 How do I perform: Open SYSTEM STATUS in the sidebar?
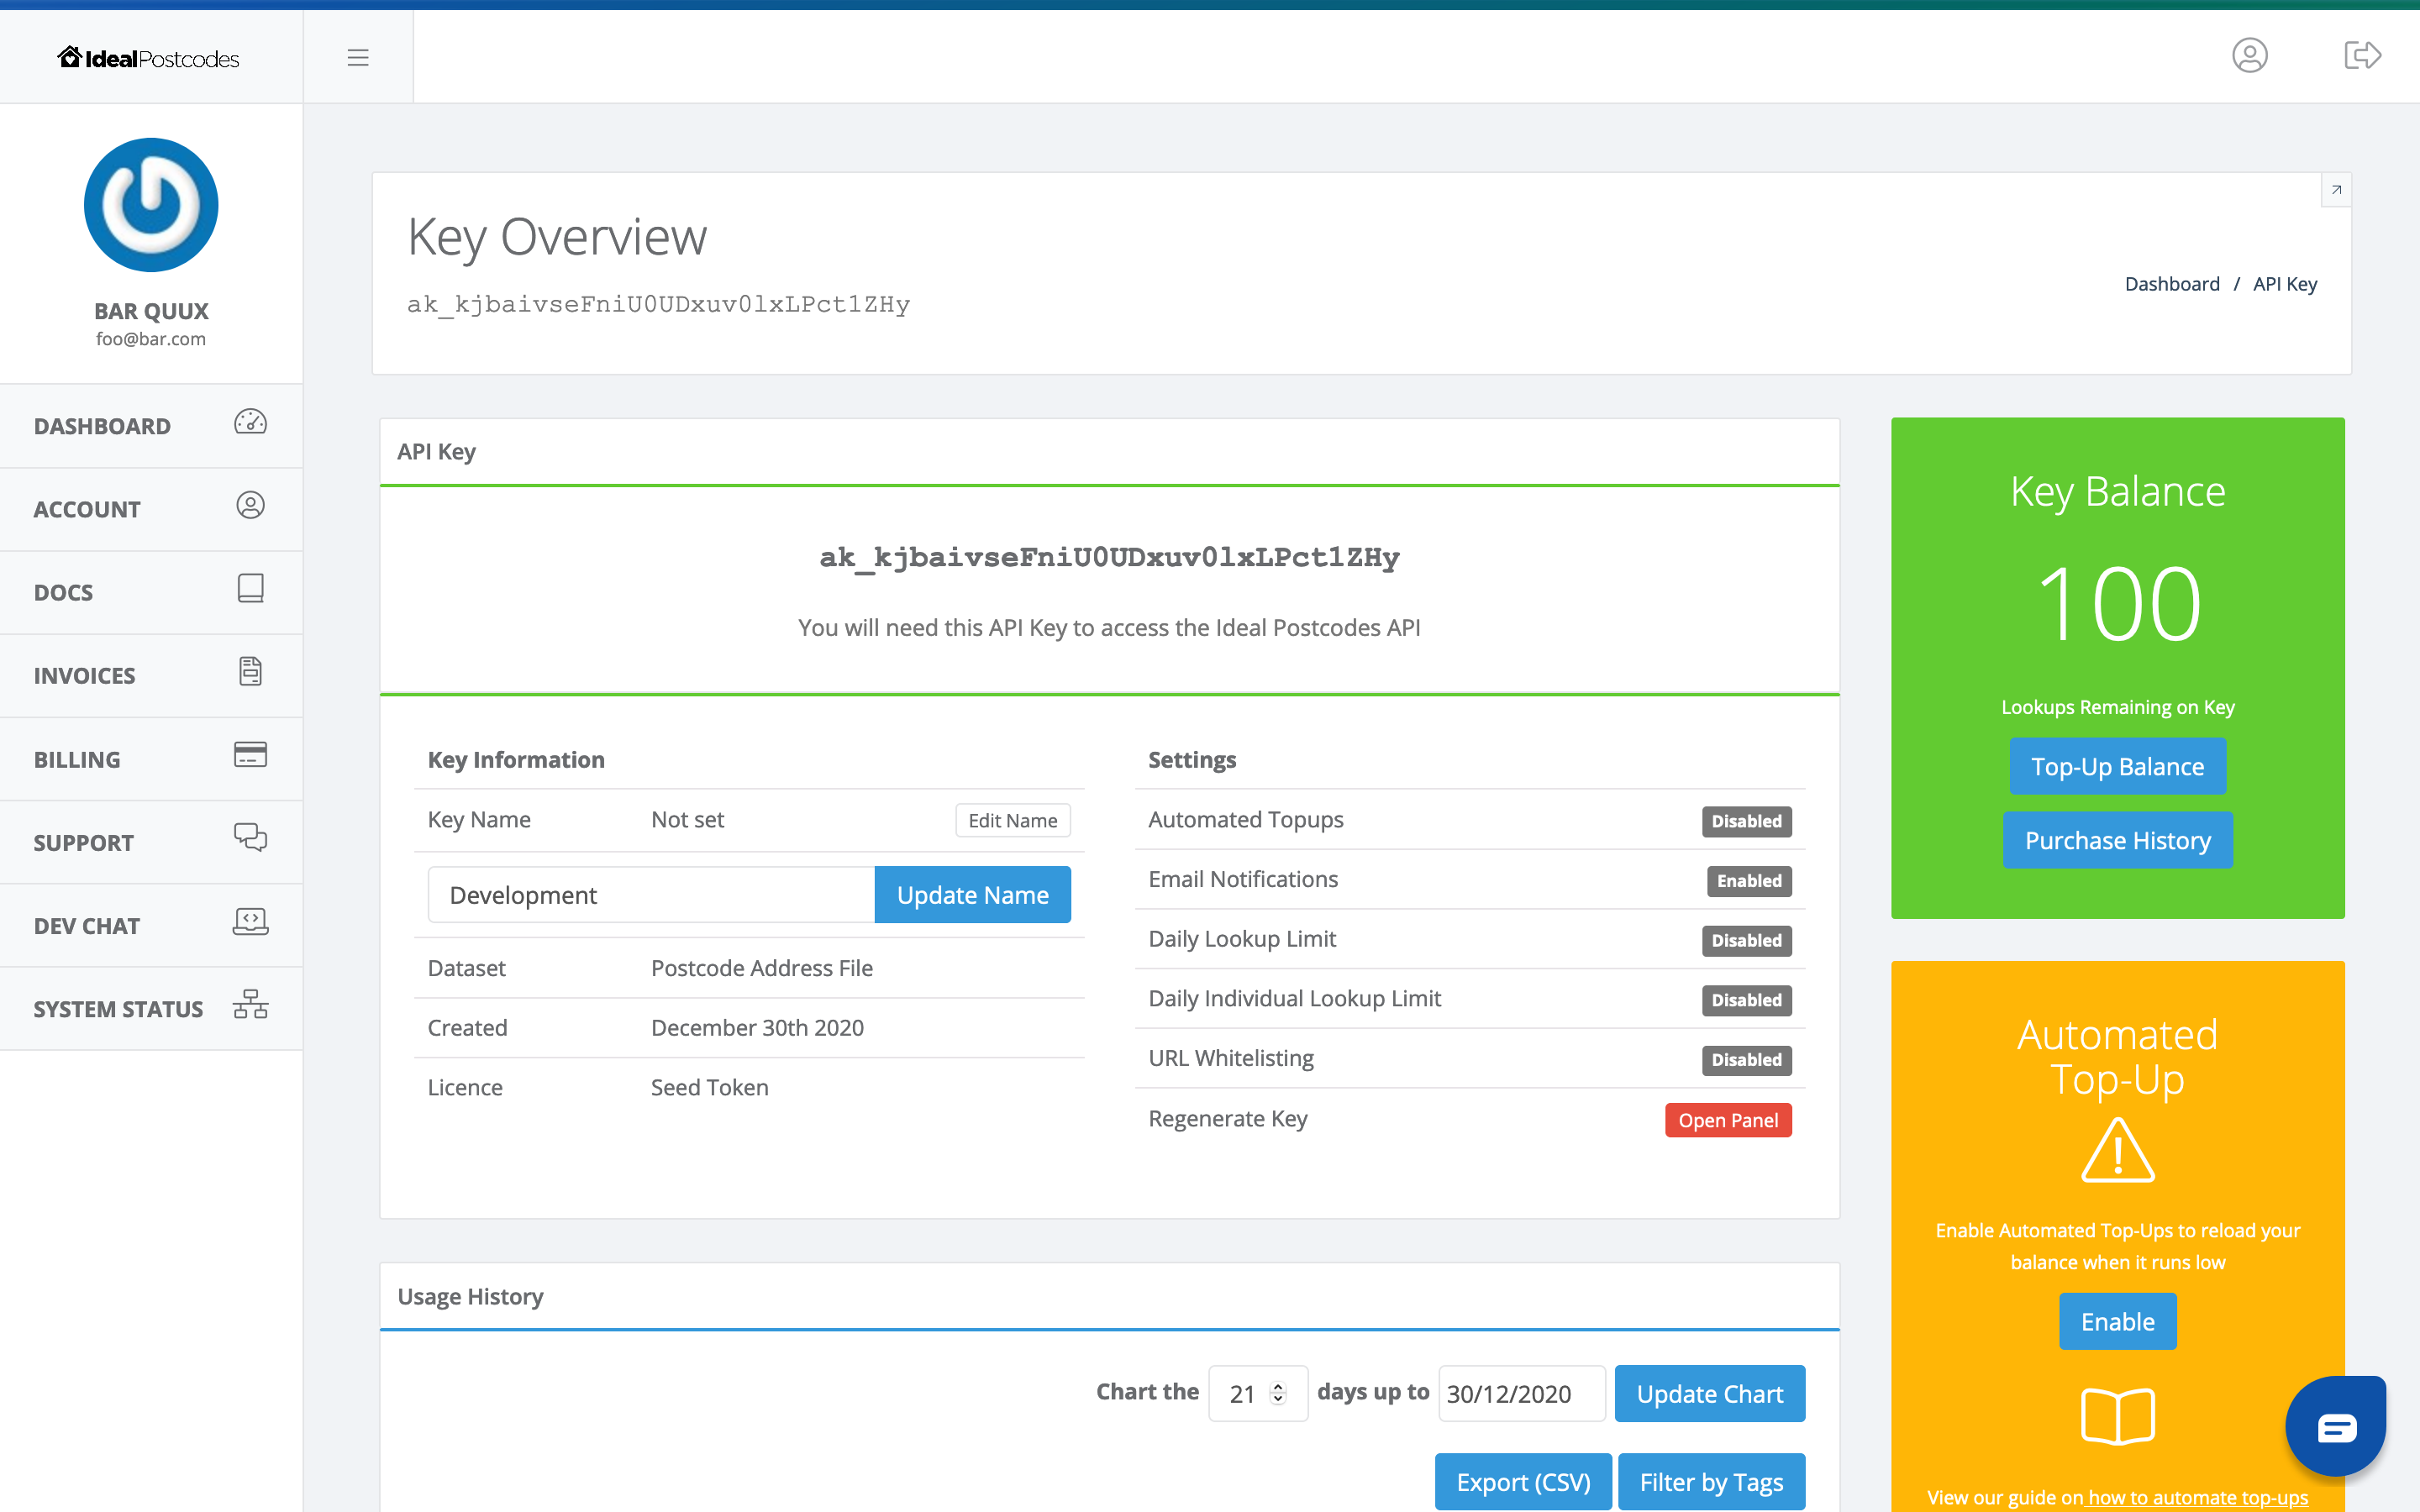151,1008
